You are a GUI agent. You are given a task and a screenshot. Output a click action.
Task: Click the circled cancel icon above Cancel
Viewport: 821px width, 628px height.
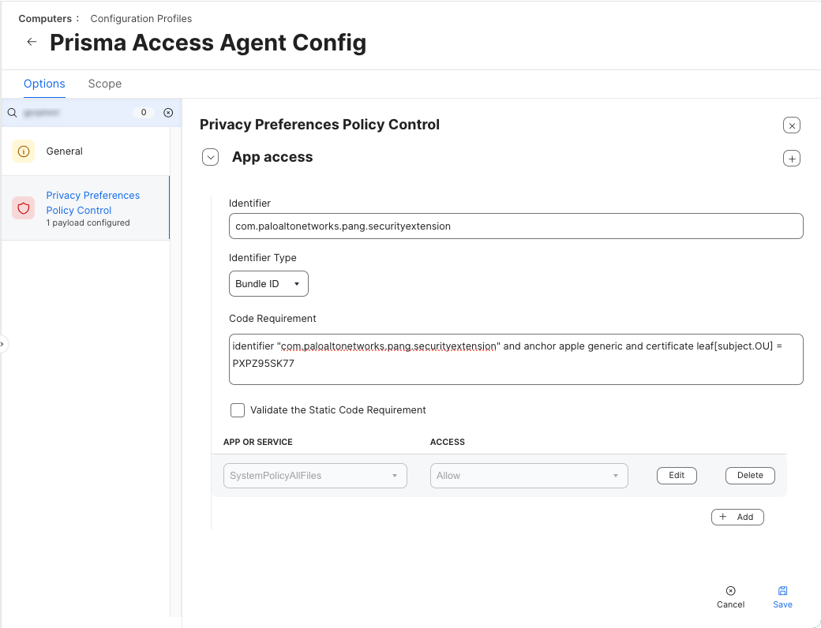coord(730,590)
